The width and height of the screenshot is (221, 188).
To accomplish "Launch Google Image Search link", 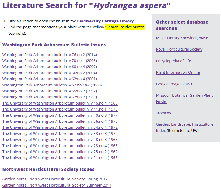I will click(175, 84).
